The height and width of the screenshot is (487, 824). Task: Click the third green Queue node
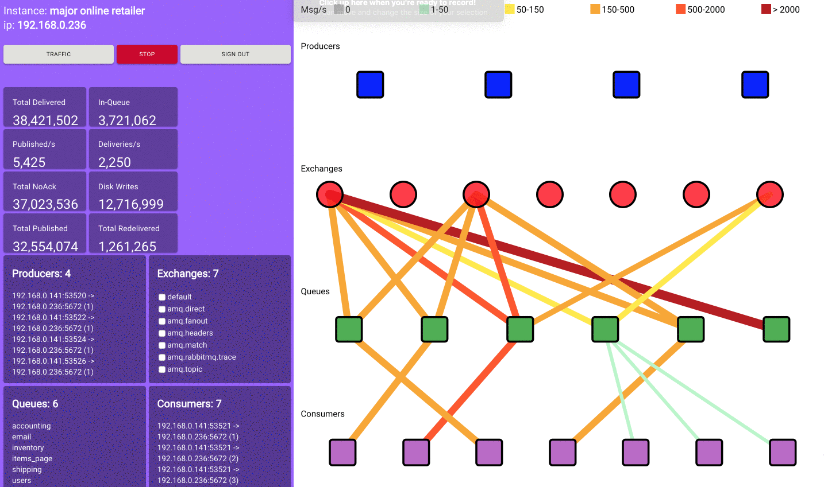tap(519, 329)
